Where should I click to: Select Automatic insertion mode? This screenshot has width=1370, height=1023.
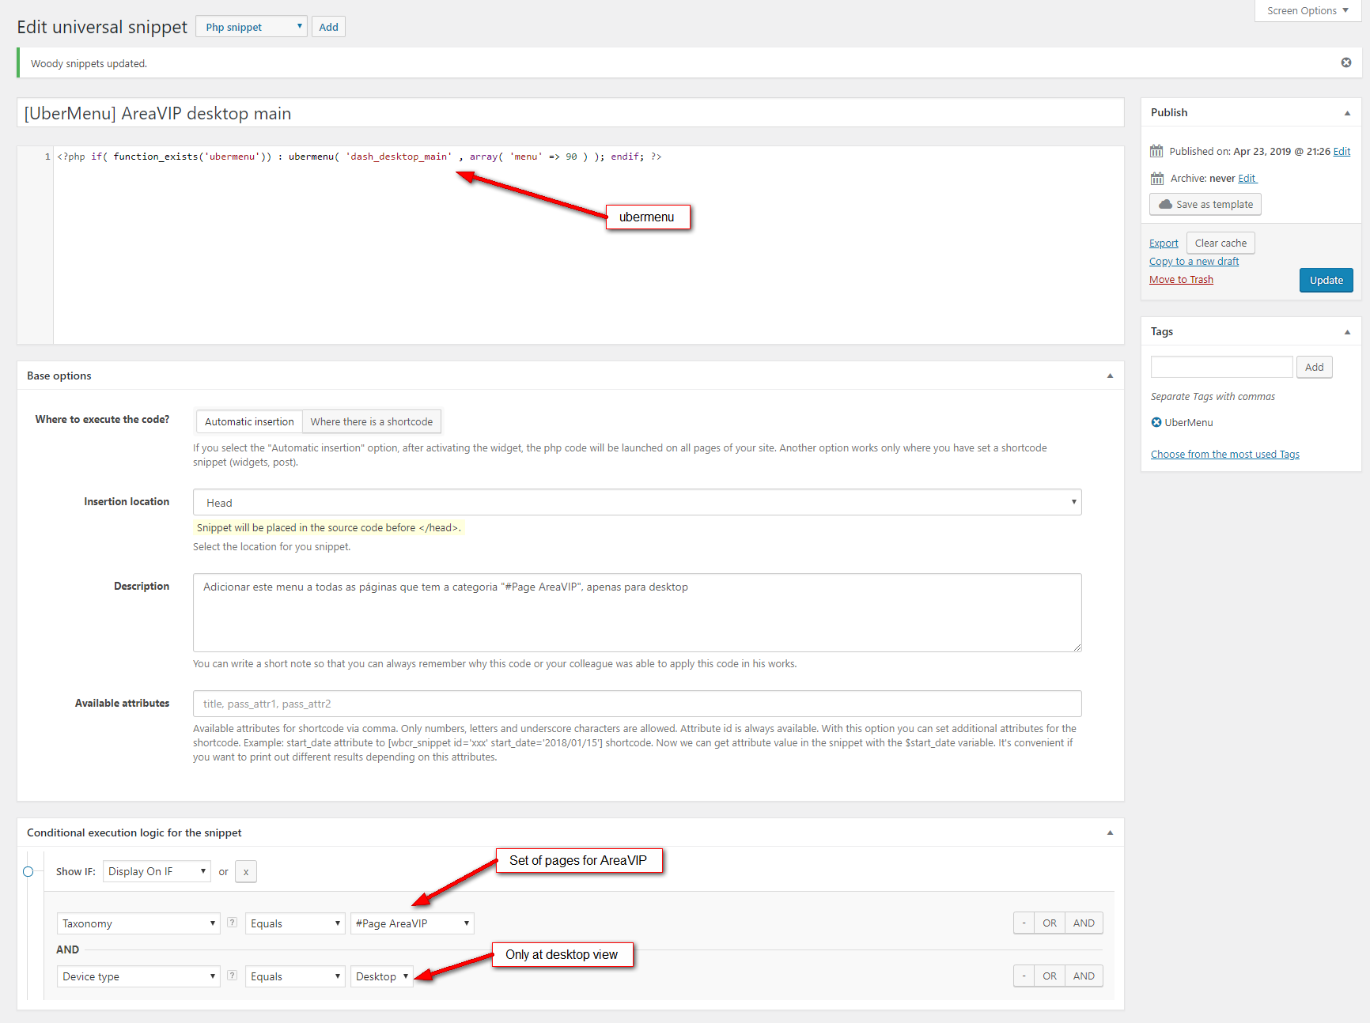[249, 421]
